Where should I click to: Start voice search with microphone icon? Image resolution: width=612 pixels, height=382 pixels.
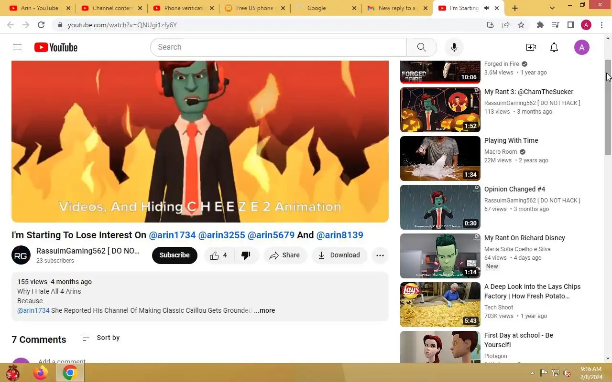click(x=454, y=47)
